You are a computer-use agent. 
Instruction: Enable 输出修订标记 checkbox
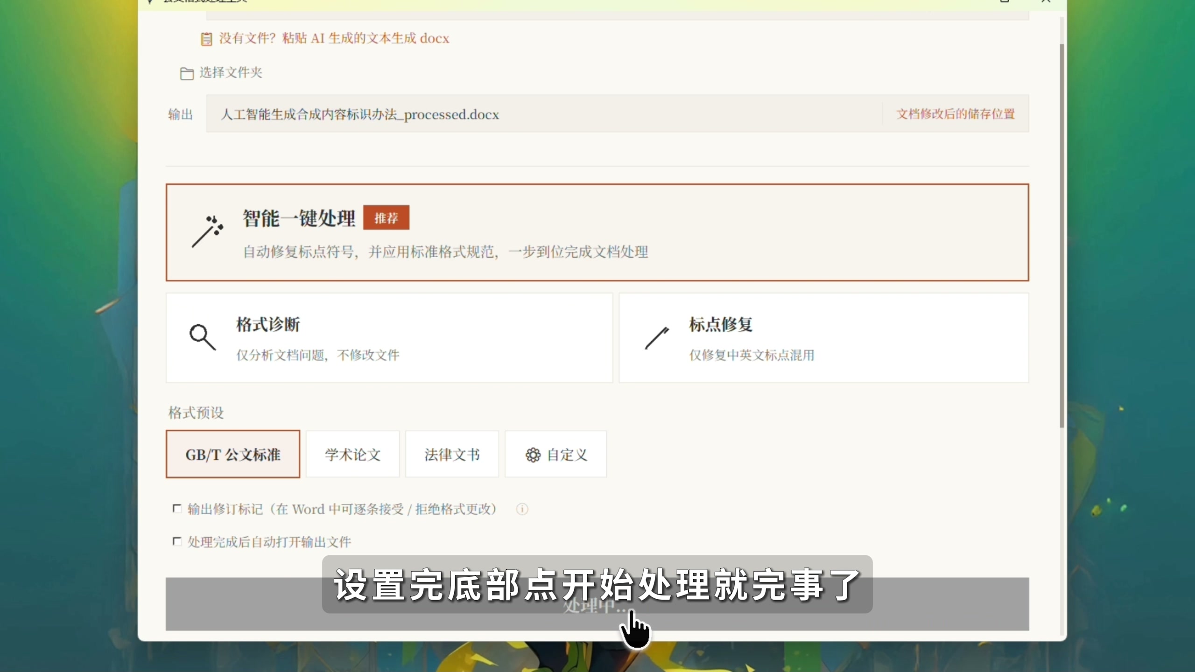tap(177, 508)
